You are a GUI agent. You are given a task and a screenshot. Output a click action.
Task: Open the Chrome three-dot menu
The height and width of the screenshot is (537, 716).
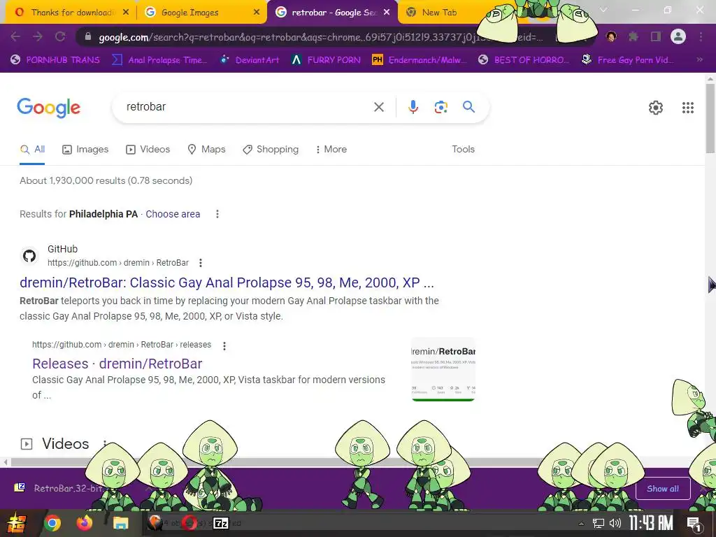pos(701,36)
